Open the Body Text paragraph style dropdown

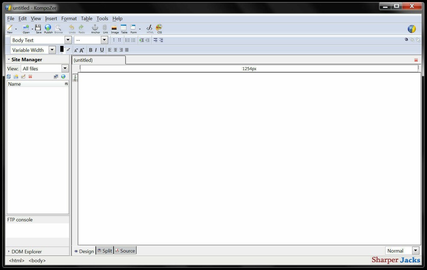click(67, 40)
